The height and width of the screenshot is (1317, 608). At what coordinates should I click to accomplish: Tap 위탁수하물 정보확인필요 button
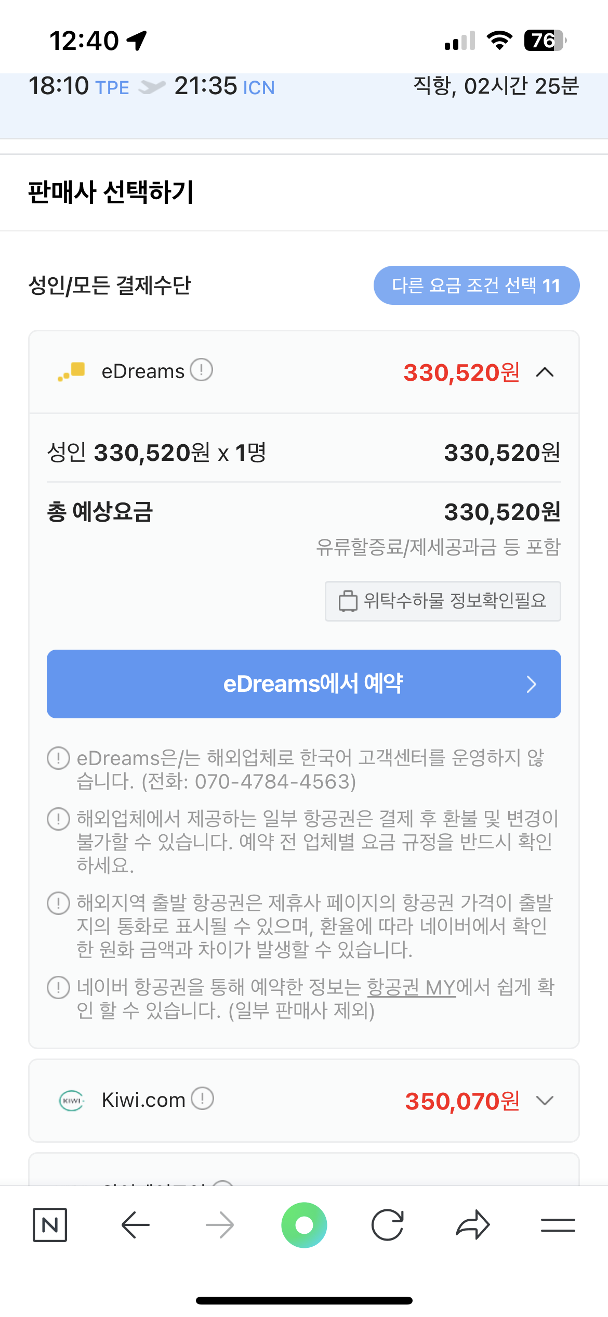443,601
